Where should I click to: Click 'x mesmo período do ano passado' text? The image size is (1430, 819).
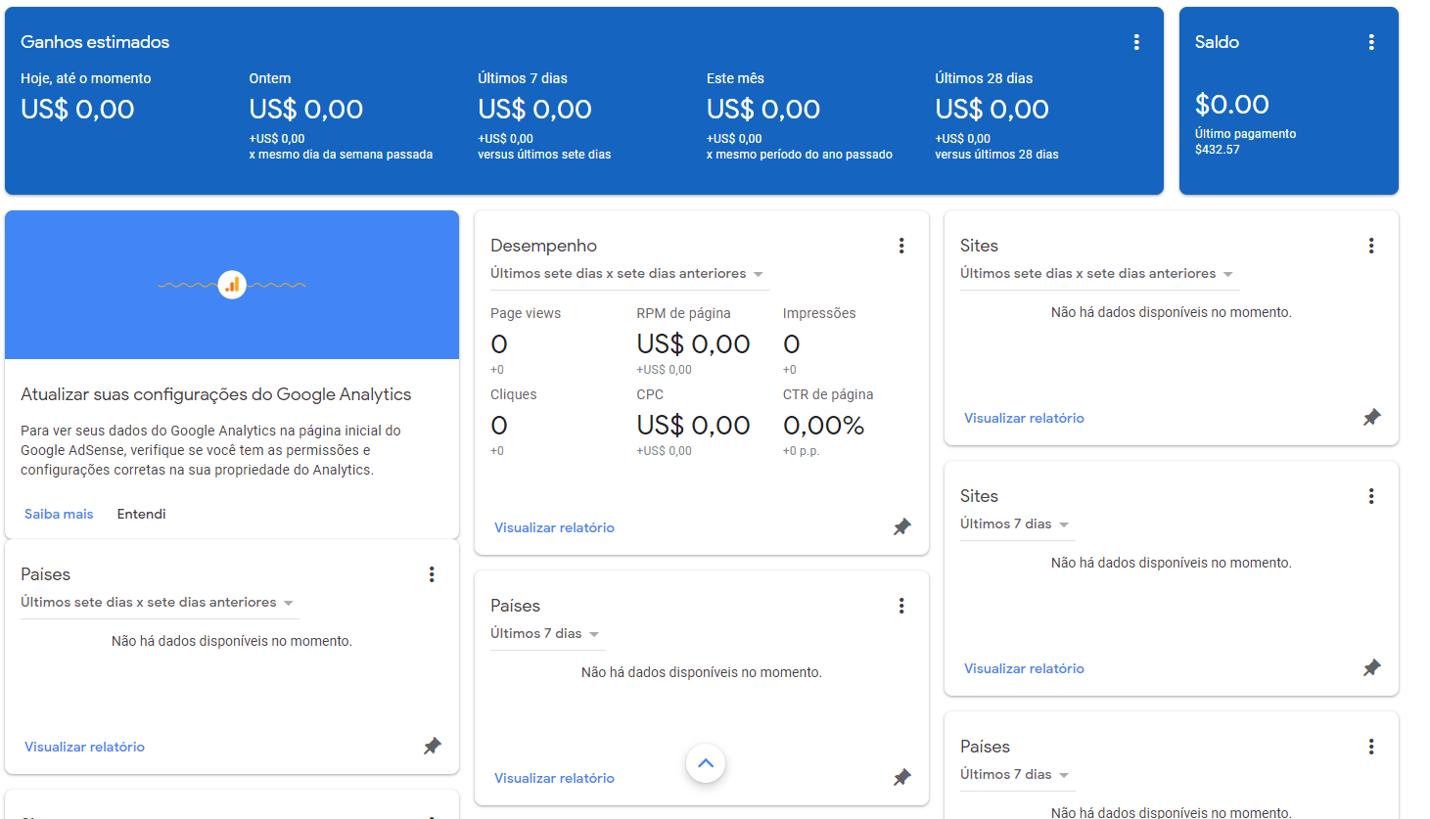(800, 155)
